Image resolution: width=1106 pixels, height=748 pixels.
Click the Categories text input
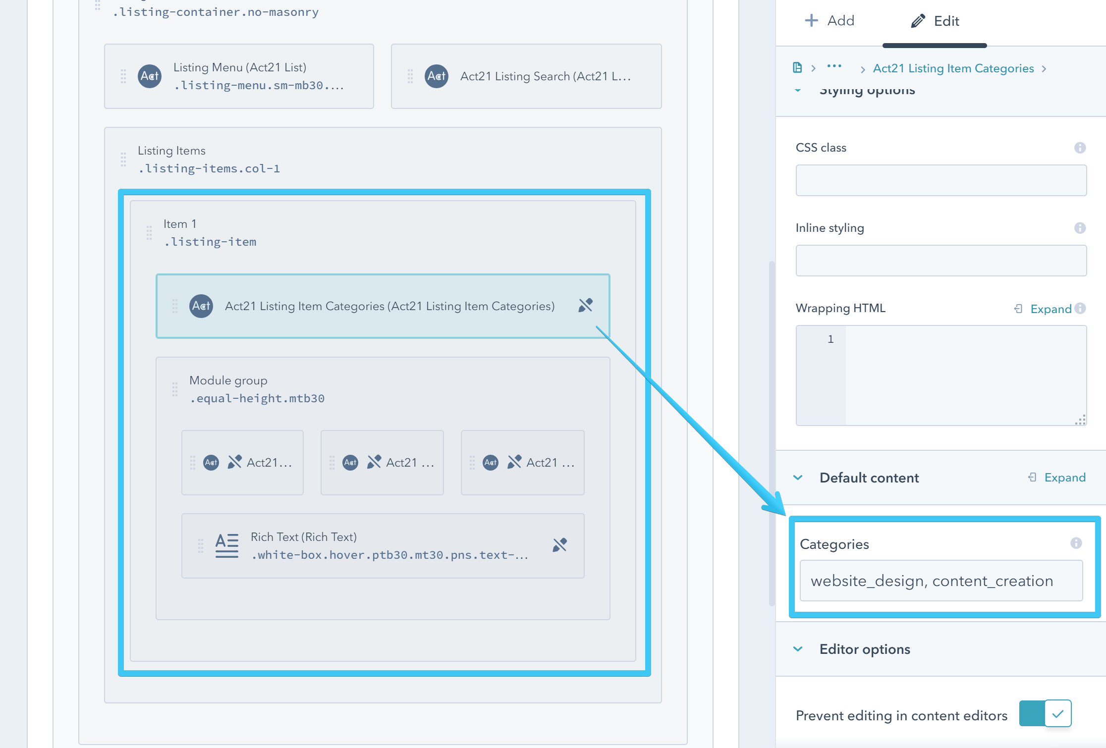[x=940, y=581]
